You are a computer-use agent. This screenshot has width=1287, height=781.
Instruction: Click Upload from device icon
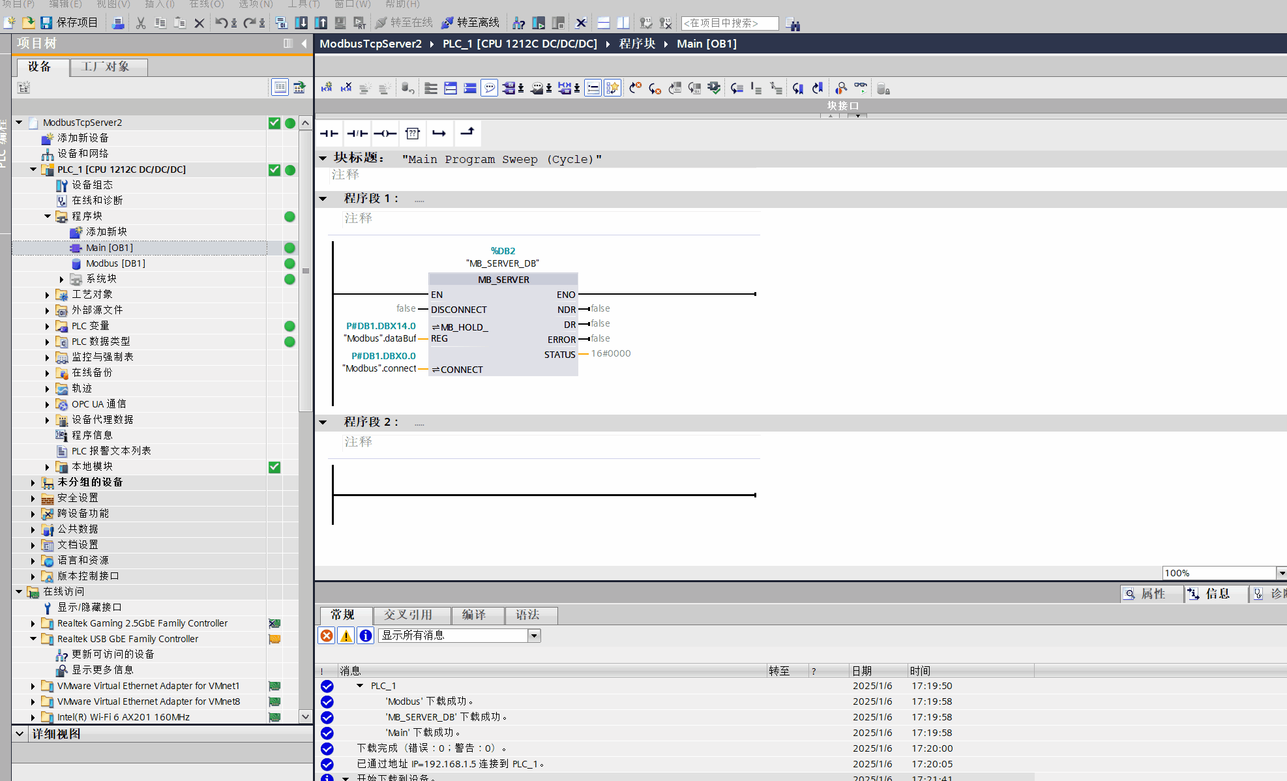coord(321,23)
